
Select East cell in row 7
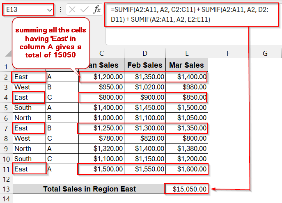point(29,128)
